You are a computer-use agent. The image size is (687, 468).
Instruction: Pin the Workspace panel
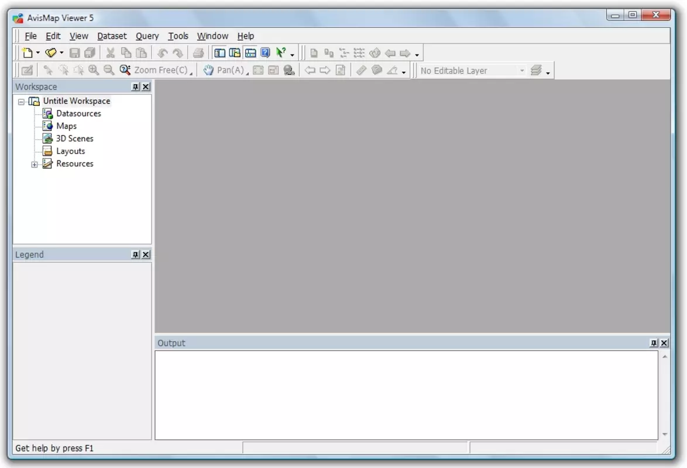pyautogui.click(x=135, y=87)
